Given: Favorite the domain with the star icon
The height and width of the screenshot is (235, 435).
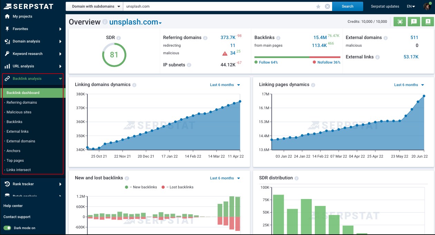Looking at the screenshot, I should [x=318, y=7].
